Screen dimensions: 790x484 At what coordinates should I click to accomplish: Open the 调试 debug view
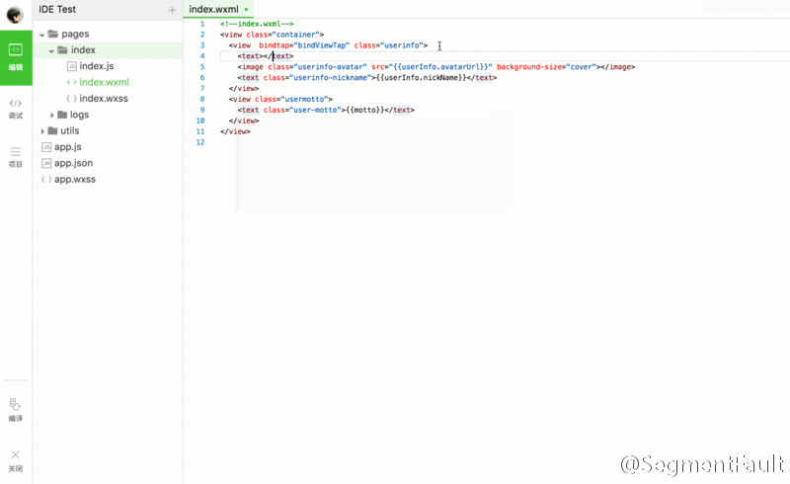[16, 109]
